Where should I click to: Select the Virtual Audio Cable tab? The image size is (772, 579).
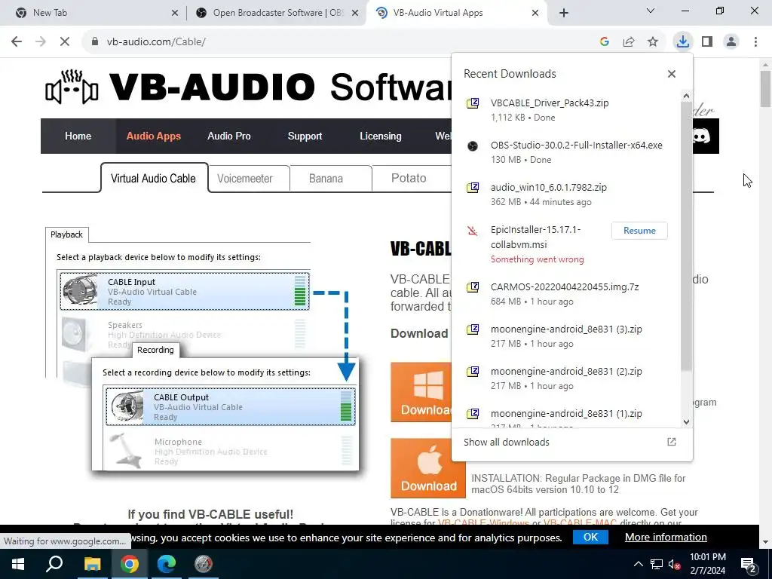(154, 178)
